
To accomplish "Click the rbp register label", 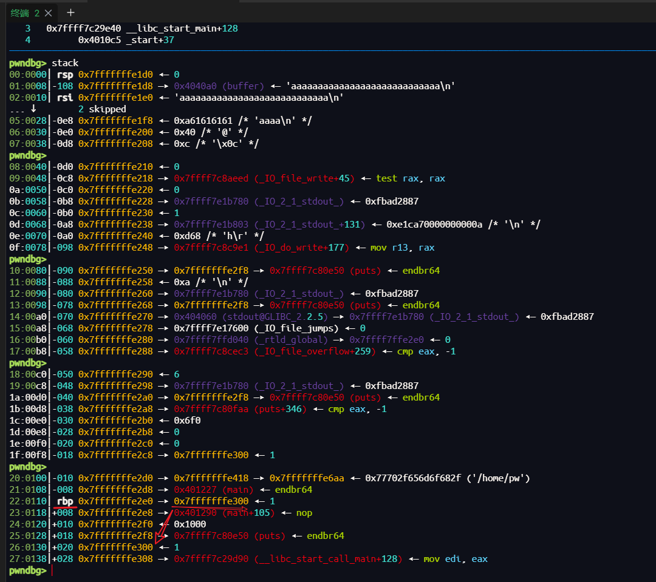I will (x=65, y=501).
